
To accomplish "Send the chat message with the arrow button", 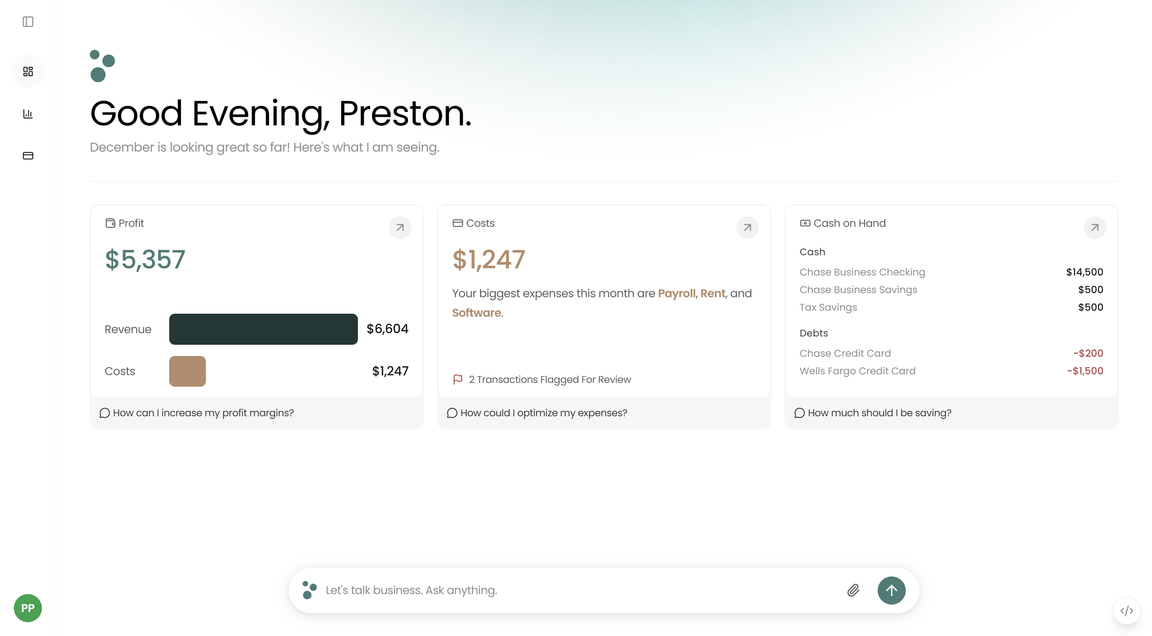I will [891, 590].
